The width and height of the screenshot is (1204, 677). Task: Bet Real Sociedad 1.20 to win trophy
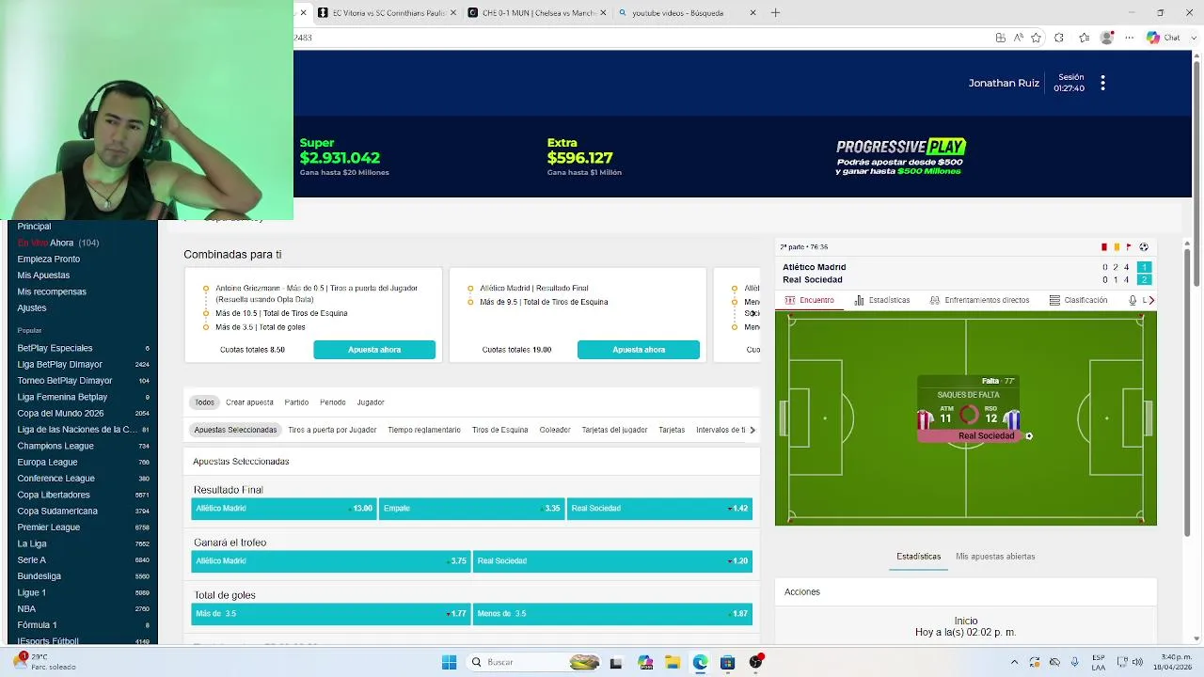pos(612,561)
